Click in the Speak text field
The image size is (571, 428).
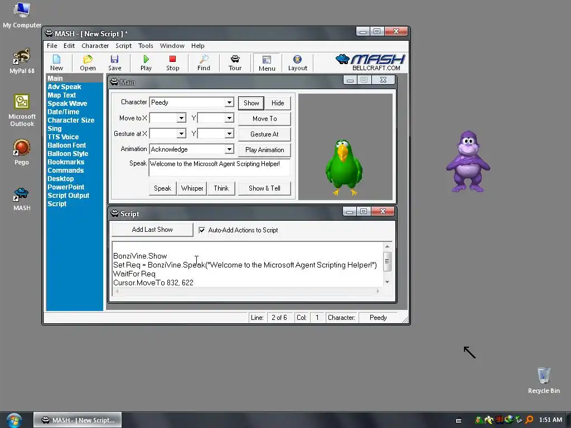220,167
